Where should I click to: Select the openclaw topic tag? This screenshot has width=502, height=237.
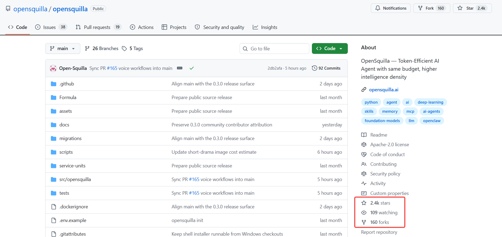tap(432, 121)
